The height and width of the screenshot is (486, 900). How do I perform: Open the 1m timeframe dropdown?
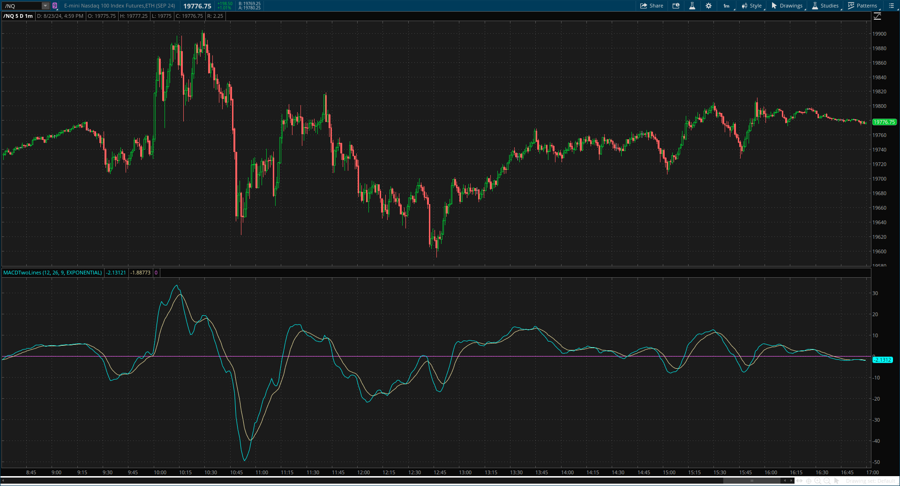(727, 6)
